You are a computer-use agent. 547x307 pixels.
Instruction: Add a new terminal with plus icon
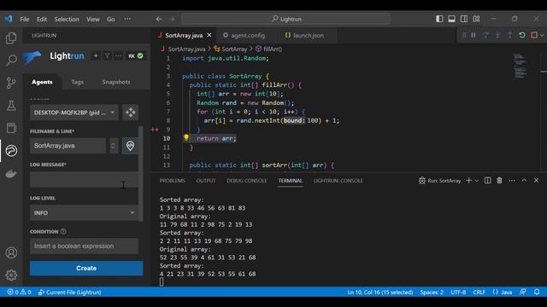[469, 180]
